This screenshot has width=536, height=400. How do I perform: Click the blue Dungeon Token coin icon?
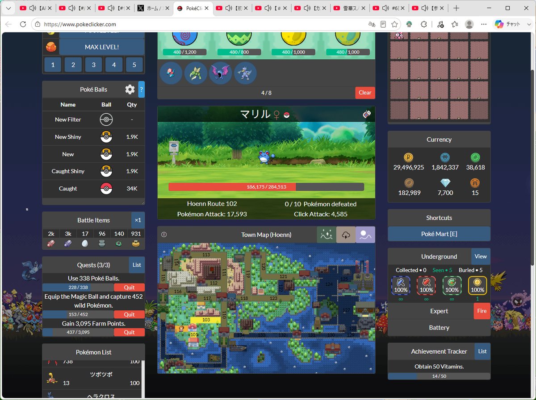445,157
